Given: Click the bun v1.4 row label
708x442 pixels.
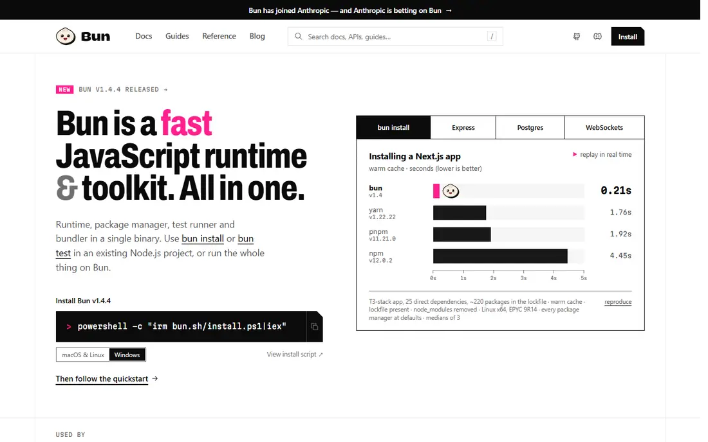Looking at the screenshot, I should [376, 191].
